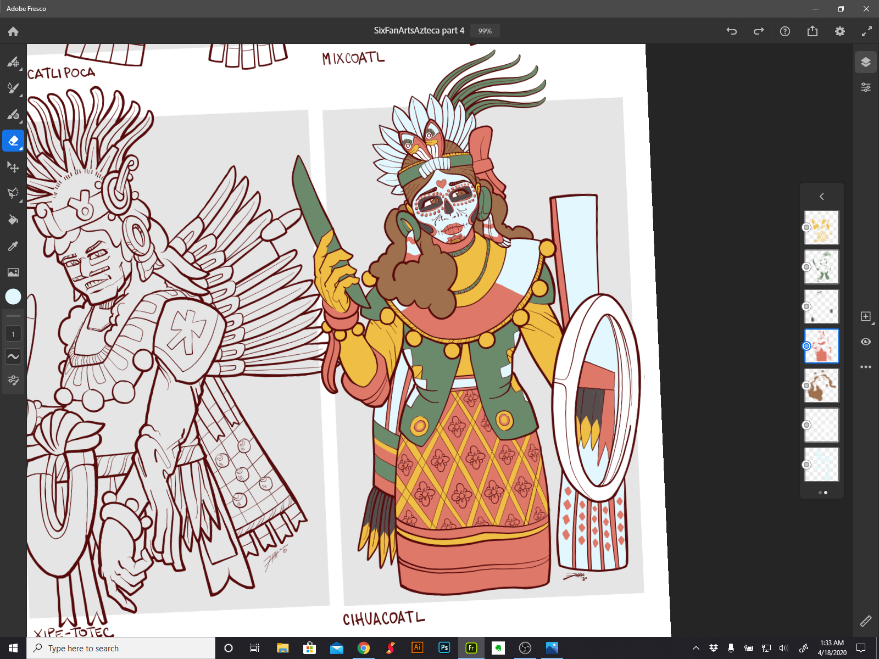Select the light blue bottom layer thumbnail
Image resolution: width=879 pixels, height=659 pixels.
(x=822, y=465)
